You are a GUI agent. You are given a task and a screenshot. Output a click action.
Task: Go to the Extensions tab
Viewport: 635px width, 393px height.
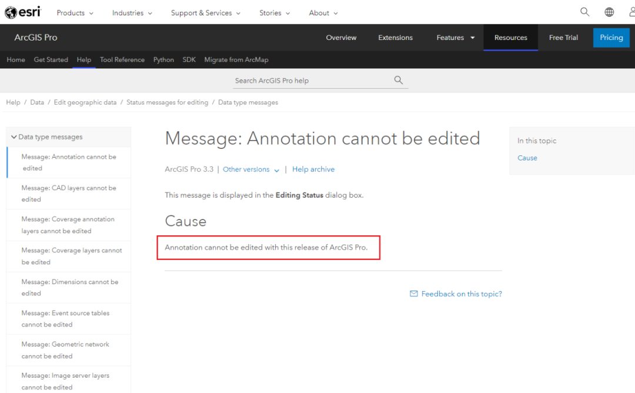click(x=395, y=37)
